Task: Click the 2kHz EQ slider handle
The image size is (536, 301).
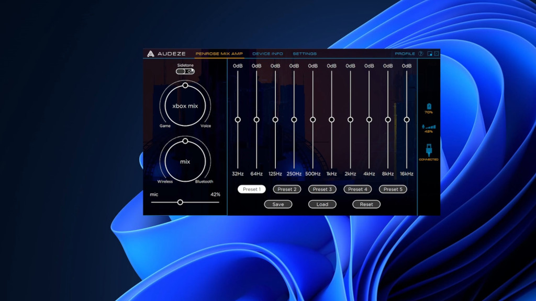Action: (350, 120)
